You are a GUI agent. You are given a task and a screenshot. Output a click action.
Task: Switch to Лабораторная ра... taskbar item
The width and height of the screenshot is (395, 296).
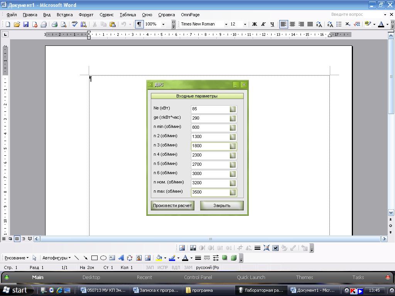click(261, 290)
